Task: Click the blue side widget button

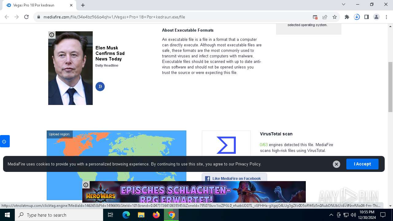Action: [5, 141]
